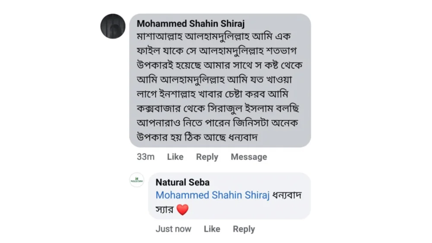Image resolution: width=432 pixels, height=243 pixels.
Task: Click the comment line starting লাগে ইনশাল্লাহ
Action: point(213,94)
